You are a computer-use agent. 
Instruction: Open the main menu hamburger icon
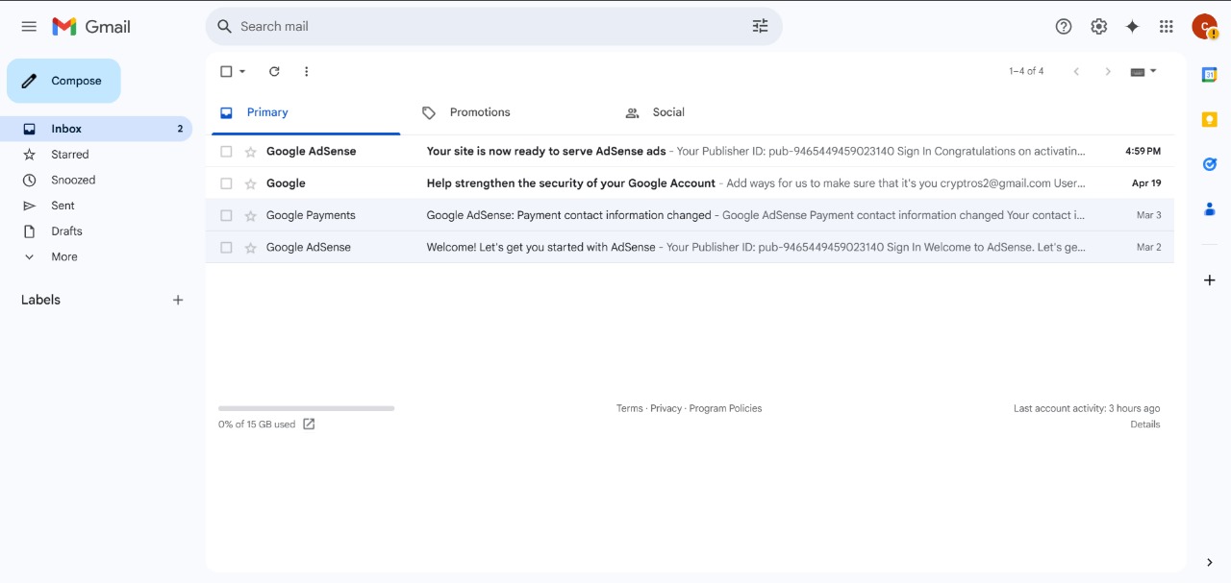click(x=29, y=27)
